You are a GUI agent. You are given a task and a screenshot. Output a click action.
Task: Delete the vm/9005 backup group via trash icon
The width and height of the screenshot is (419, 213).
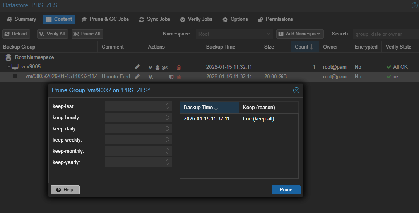pyautogui.click(x=178, y=68)
